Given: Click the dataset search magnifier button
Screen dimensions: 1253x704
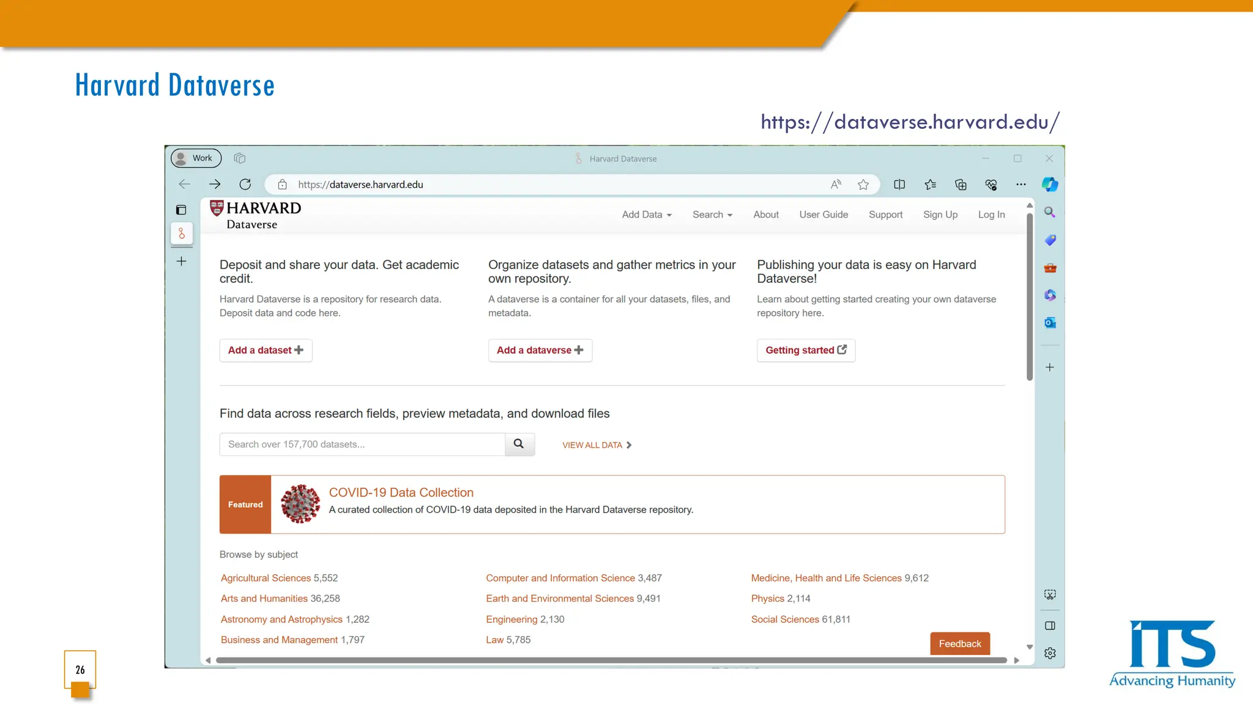Looking at the screenshot, I should [x=519, y=444].
